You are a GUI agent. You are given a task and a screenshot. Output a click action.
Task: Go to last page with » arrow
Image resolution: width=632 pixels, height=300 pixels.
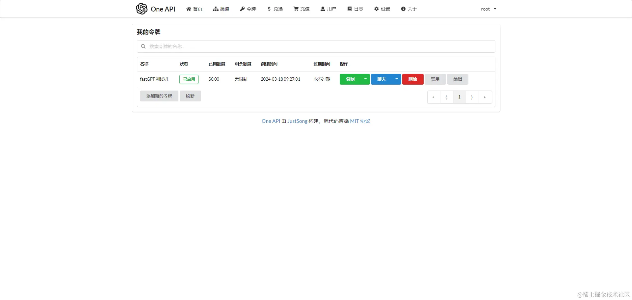pyautogui.click(x=485, y=97)
